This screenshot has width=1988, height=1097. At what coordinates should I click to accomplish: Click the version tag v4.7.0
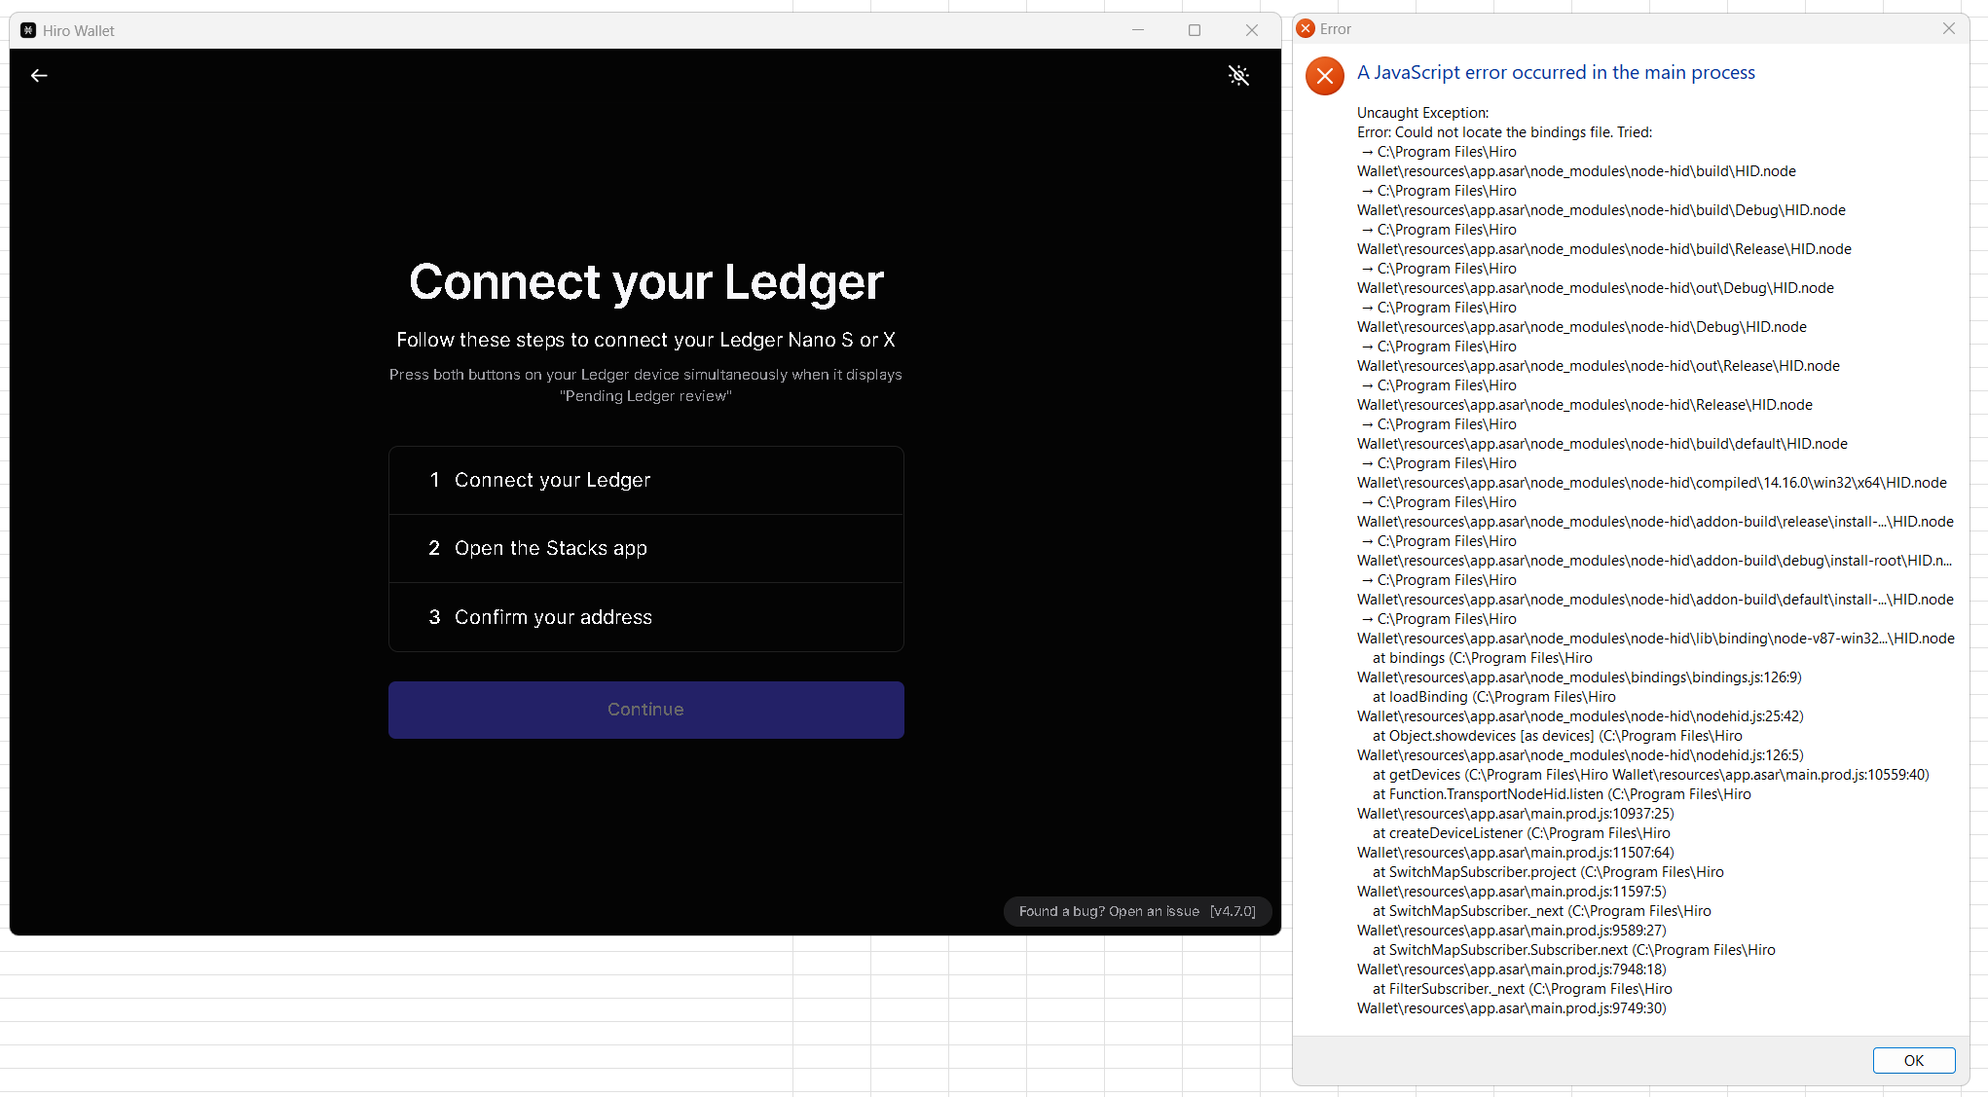[1233, 911]
